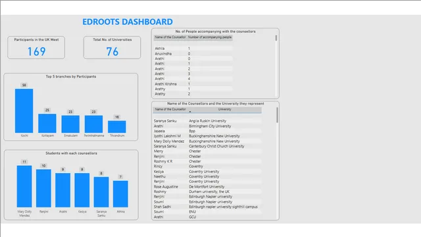The height and width of the screenshot is (237, 421).
Task: Click the Students with each counsellors title
Action: click(x=71, y=153)
